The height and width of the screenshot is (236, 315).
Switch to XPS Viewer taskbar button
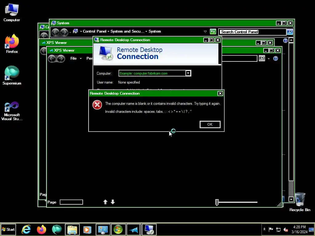[134, 230]
